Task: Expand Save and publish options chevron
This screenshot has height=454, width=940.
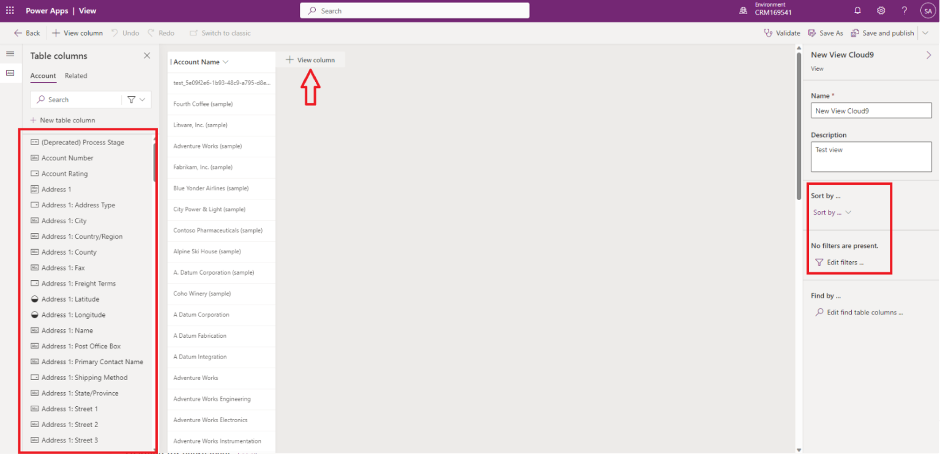Action: click(x=925, y=33)
